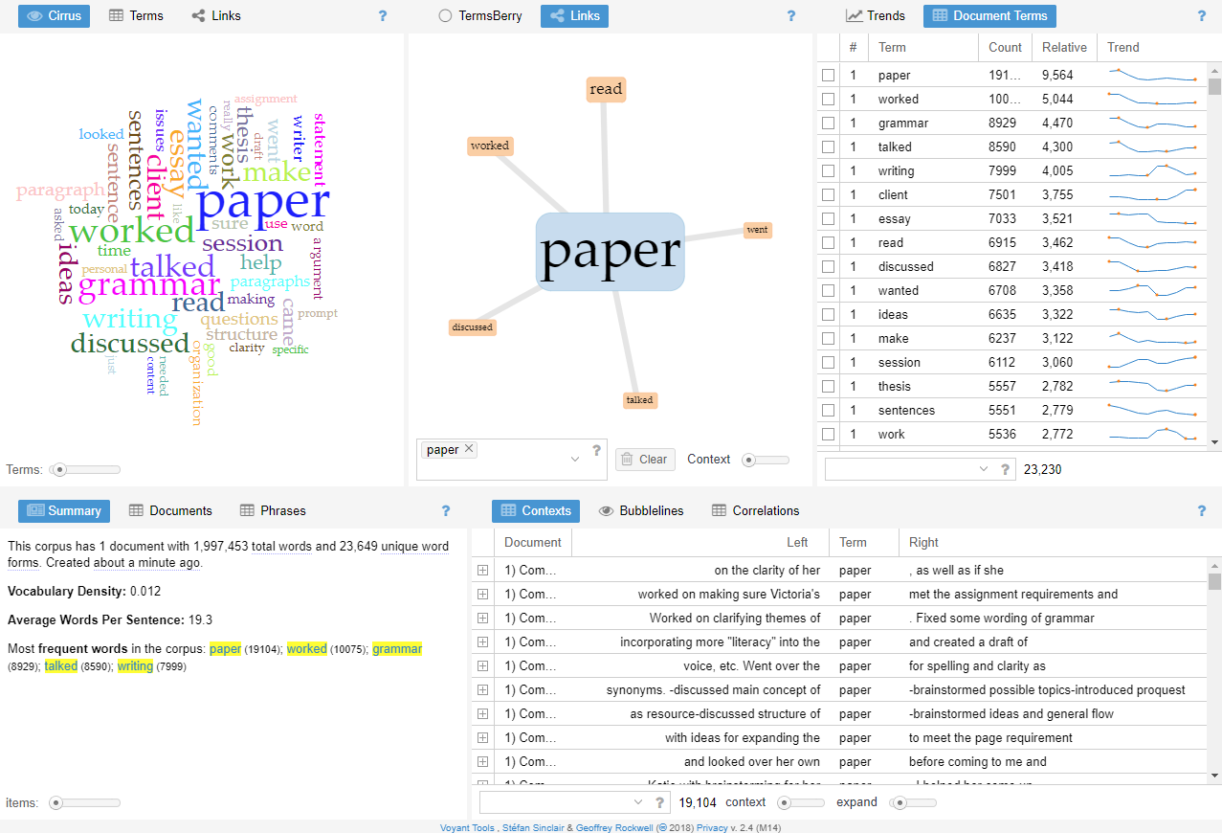The width and height of the screenshot is (1222, 833).
Task: Open the Contexts term search dropdown
Action: pos(638,802)
